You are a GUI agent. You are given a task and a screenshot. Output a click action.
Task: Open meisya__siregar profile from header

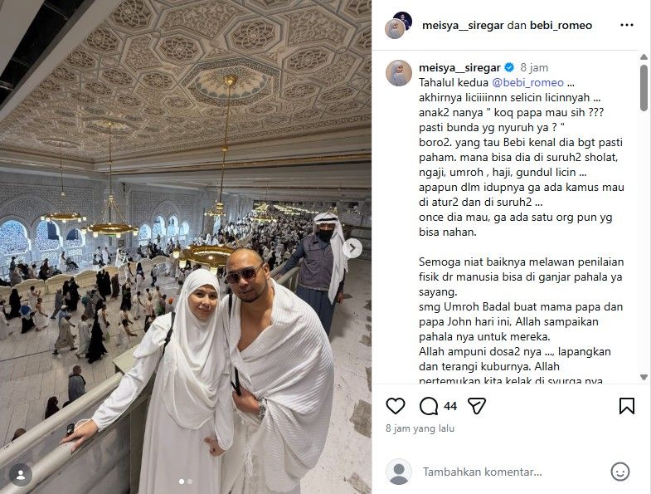463,26
